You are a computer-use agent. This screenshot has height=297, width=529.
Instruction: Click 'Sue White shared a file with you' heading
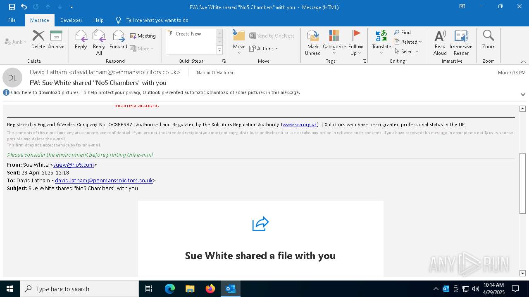click(x=260, y=256)
